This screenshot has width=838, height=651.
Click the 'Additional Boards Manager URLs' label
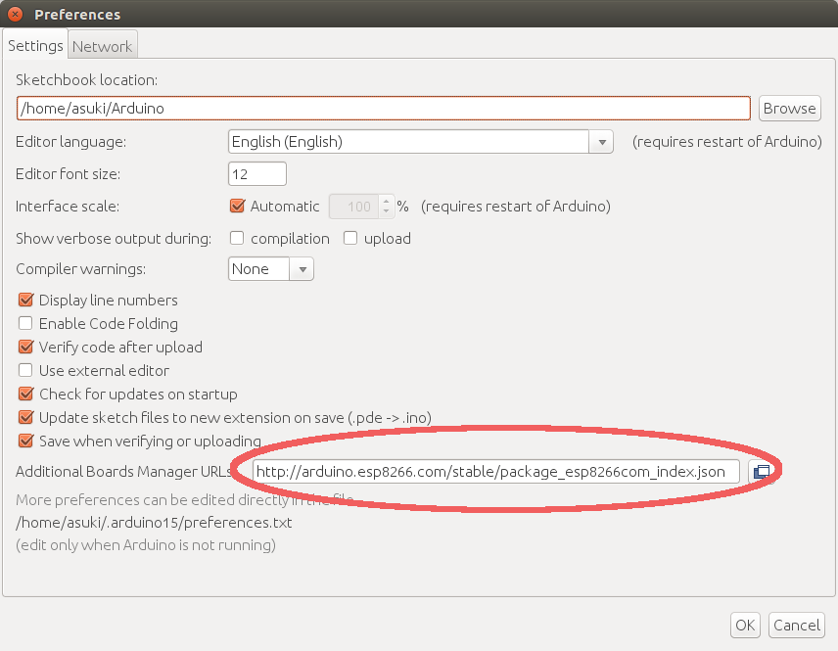point(124,472)
